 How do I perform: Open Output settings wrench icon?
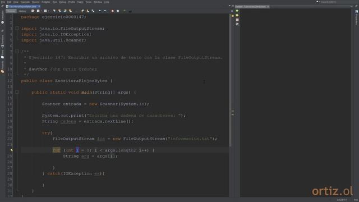[x=237, y=24]
